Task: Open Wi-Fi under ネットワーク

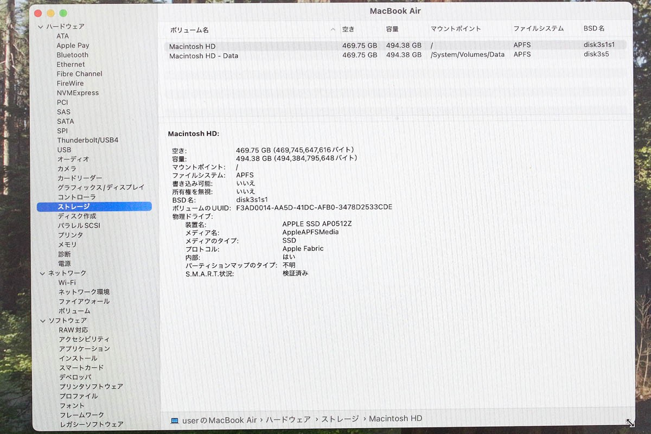Action: [x=67, y=283]
